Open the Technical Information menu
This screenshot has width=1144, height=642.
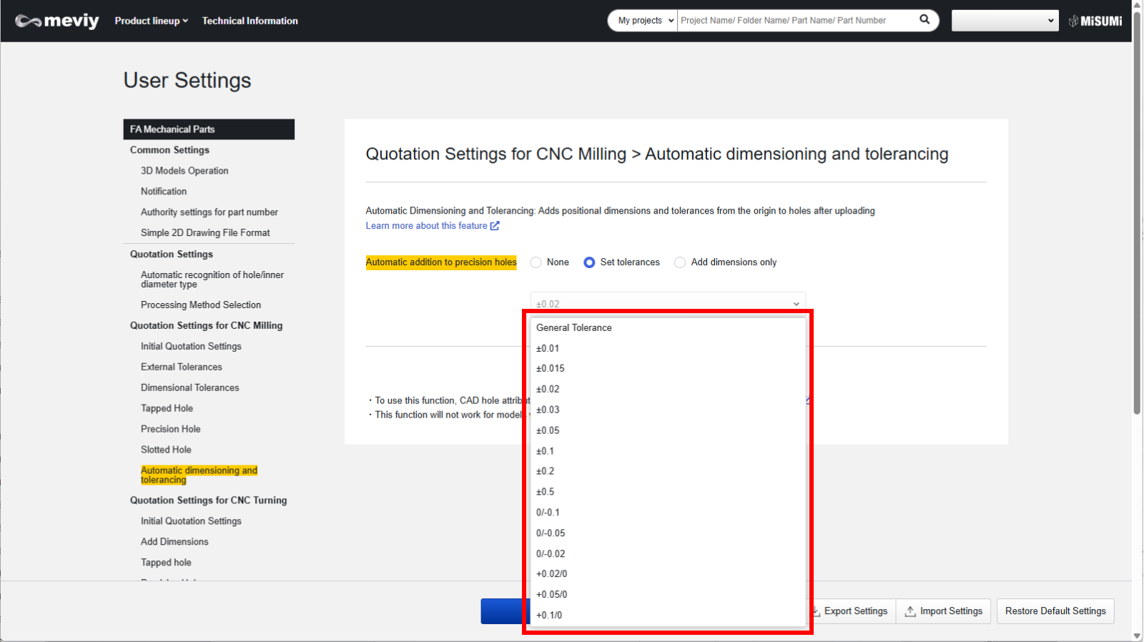[250, 21]
